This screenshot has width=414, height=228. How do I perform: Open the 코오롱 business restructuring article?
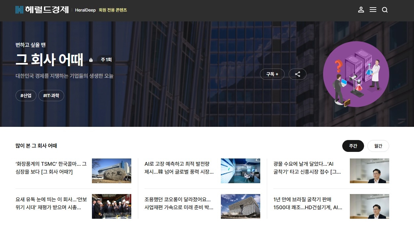[179, 203]
